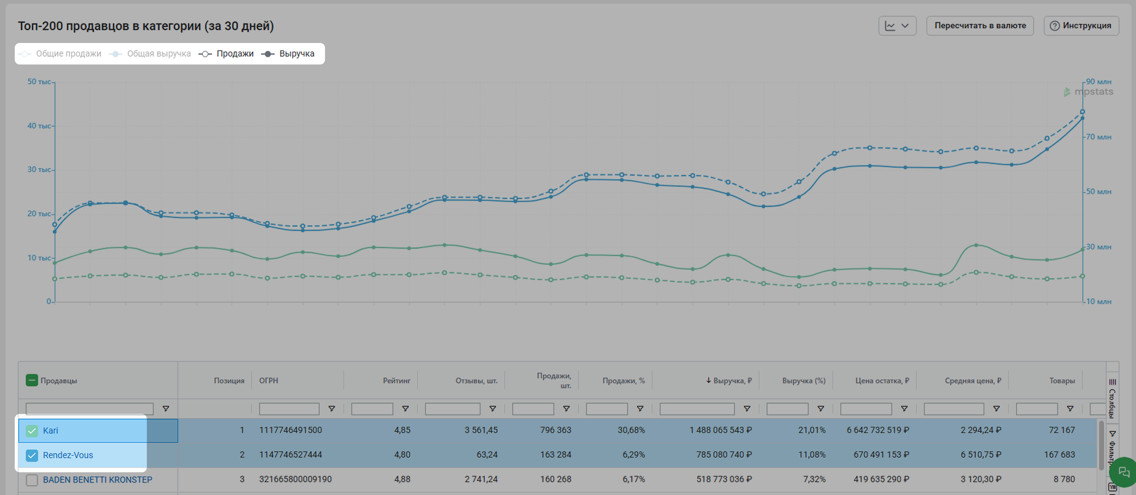1136x495 pixels.
Task: Uncheck the Rendez-Vous seller checkbox
Action: (x=32, y=455)
